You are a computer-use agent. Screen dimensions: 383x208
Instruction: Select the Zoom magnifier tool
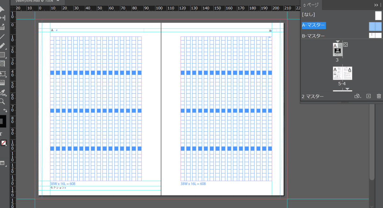tap(2, 101)
